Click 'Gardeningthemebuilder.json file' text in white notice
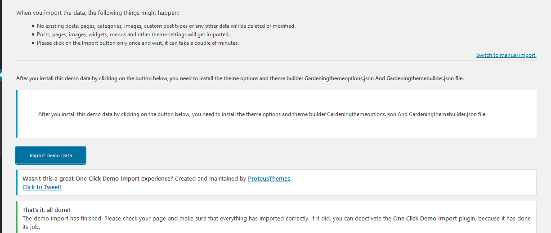The image size is (551, 233). 448,114
